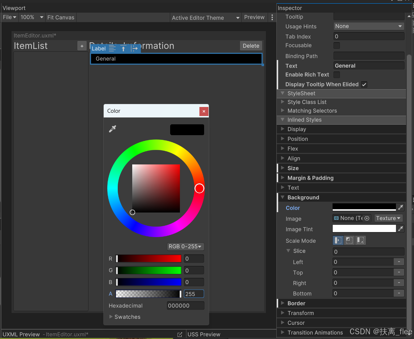Open the viewport options via the three-dot icon

(272, 17)
